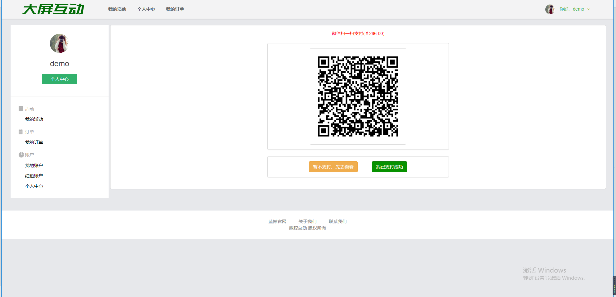Go to 个人中心 in top navigation
This screenshot has width=616, height=297.
coord(146,9)
